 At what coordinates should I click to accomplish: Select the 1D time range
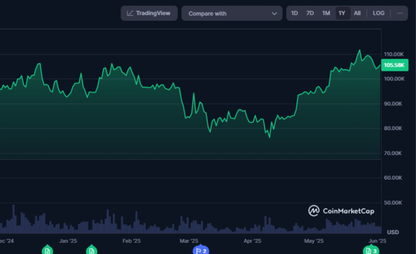point(294,13)
